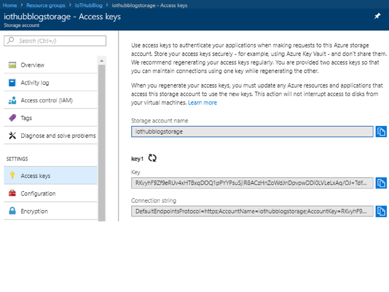Open the Activity log item
389x292 pixels.
[50, 83]
